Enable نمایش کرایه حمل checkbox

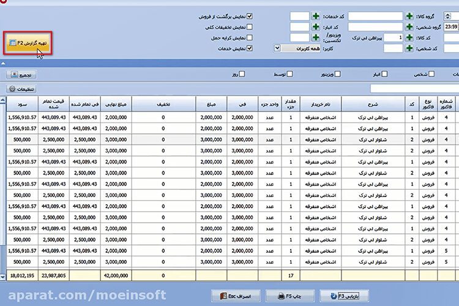click(250, 38)
